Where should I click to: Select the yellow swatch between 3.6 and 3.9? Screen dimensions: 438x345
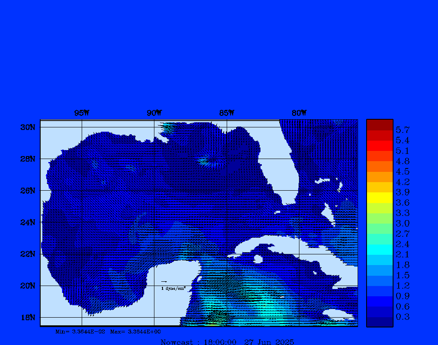pyautogui.click(x=379, y=198)
